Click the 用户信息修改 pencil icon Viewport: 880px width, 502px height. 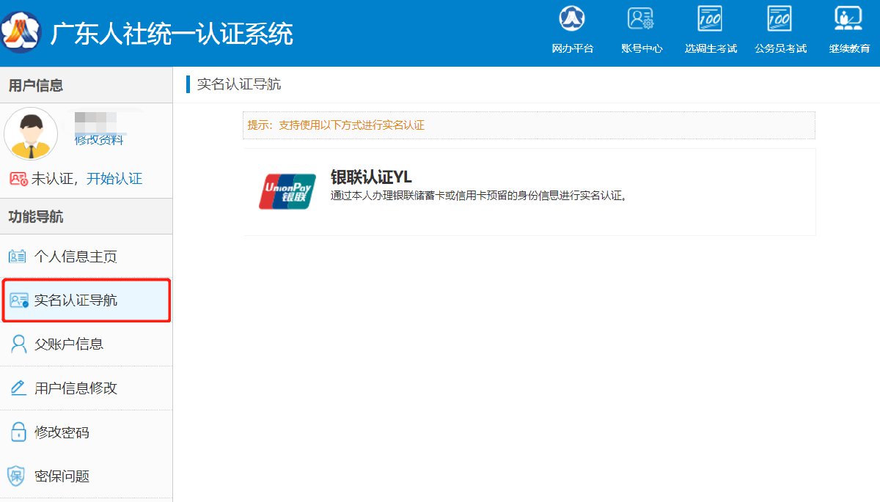click(x=18, y=388)
